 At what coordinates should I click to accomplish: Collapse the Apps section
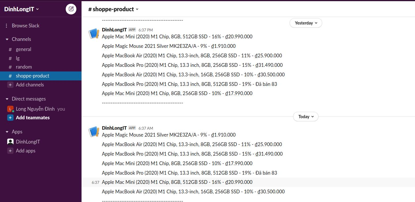click(7, 132)
